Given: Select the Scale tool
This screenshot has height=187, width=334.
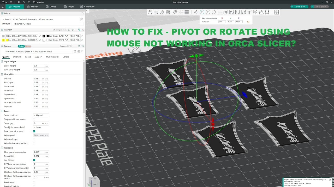Looking at the screenshot, I should [208, 12].
